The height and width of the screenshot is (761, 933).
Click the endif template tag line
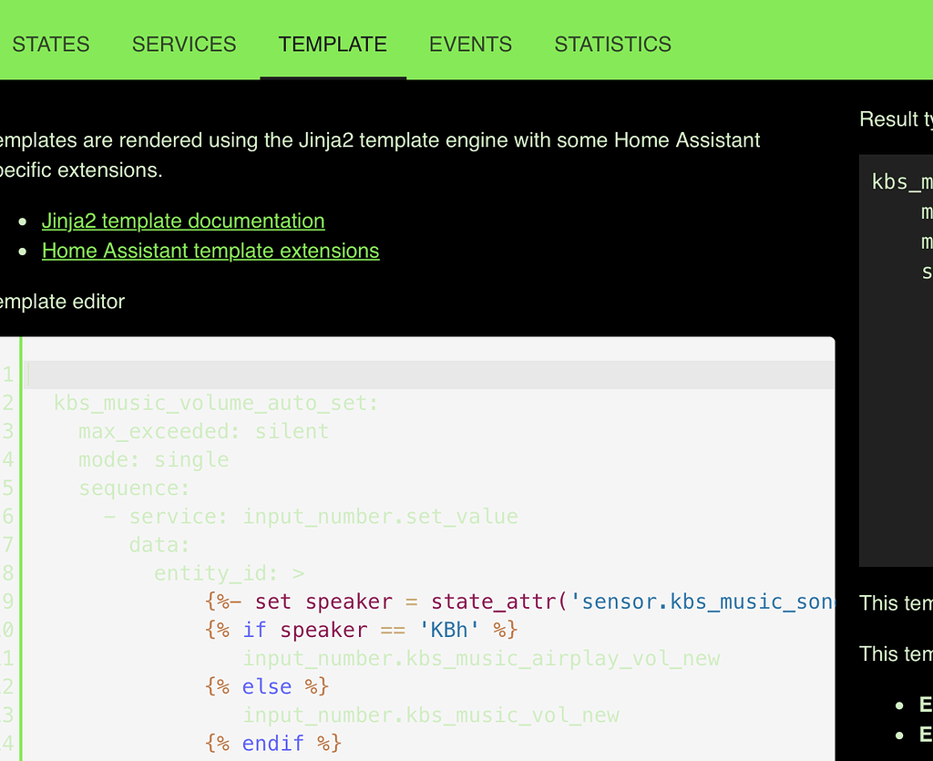[x=273, y=743]
